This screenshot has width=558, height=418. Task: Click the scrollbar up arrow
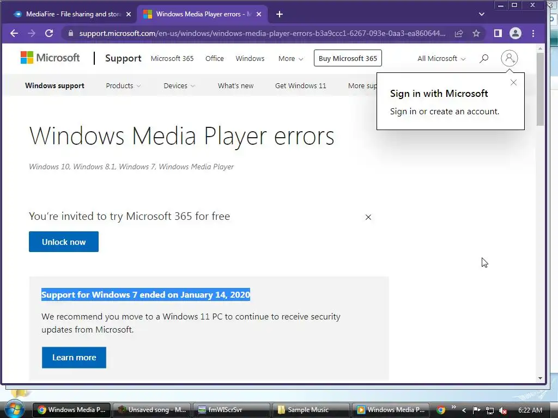point(540,48)
